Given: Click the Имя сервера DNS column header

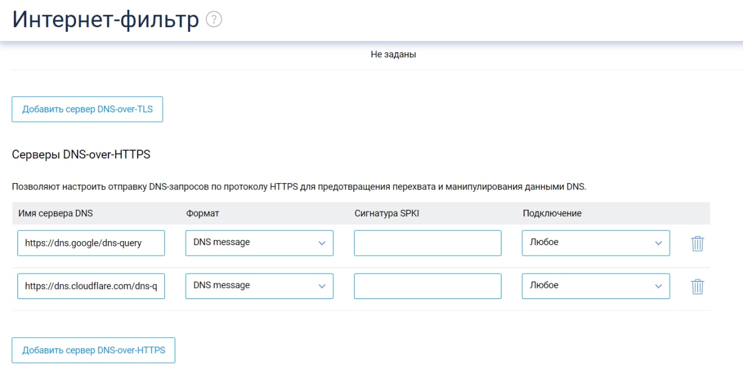Looking at the screenshot, I should [56, 213].
